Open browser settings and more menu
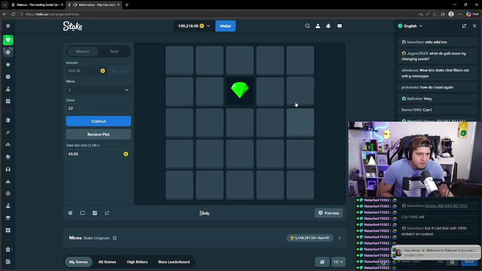 460,14
